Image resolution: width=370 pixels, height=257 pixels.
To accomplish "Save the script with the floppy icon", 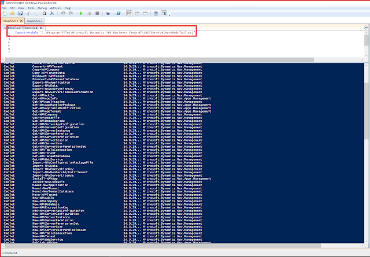I will [x=21, y=13].
